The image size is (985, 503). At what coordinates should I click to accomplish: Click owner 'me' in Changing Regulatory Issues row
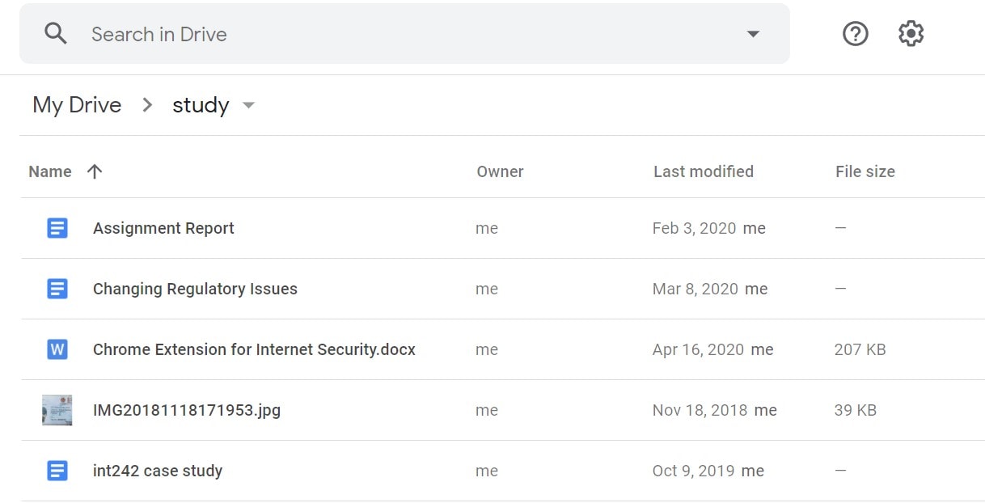click(x=487, y=290)
